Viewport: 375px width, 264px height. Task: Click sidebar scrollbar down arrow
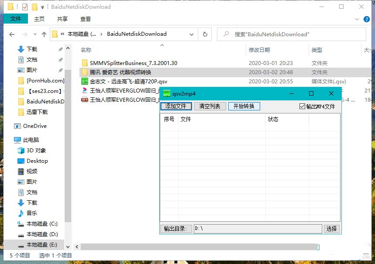tap(68, 247)
